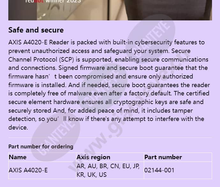Click the 'Part number for ordering' label
Image resolution: width=220 pixels, height=187 pixels.
[41, 146]
